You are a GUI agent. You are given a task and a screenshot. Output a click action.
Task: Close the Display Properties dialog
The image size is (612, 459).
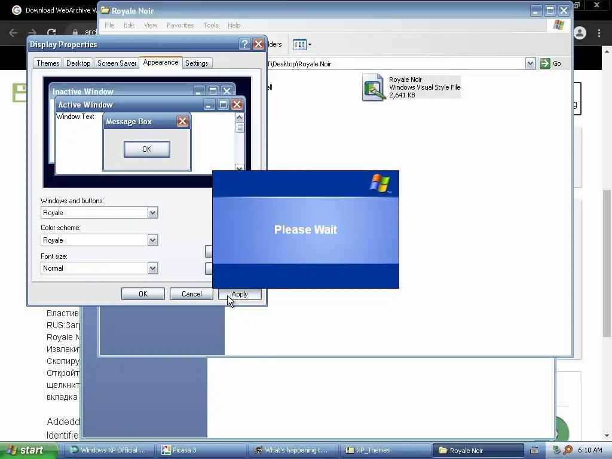[258, 44]
